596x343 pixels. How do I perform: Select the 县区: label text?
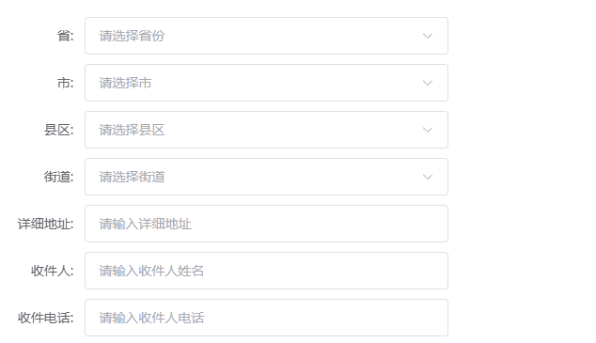tap(58, 130)
